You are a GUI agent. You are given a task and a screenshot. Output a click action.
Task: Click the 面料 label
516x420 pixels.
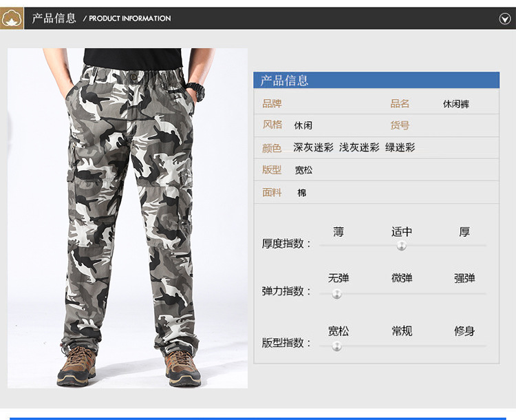point(272,192)
